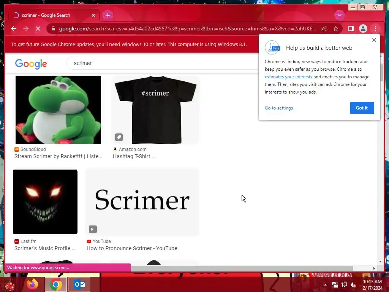Viewport: 389px width, 292px height.
Task: Click the product tag icon on T-shirt
Action: point(119,137)
